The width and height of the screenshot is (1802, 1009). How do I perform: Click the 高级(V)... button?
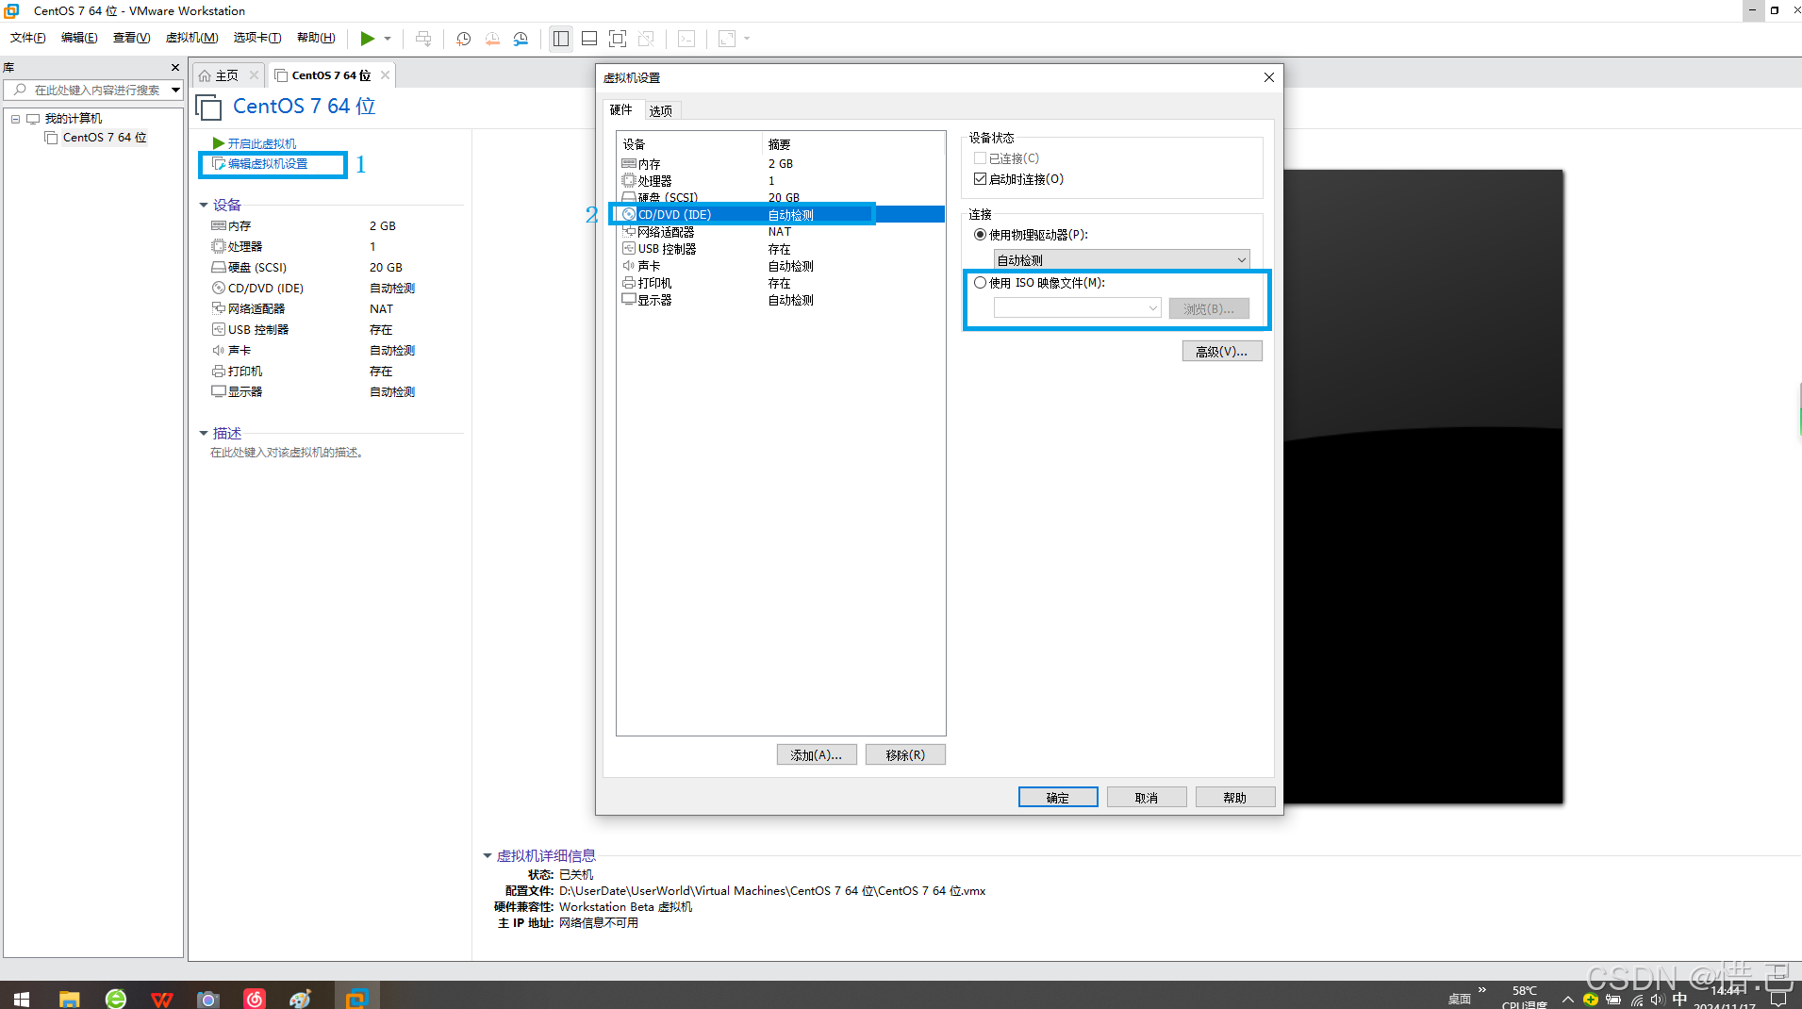[1222, 352]
